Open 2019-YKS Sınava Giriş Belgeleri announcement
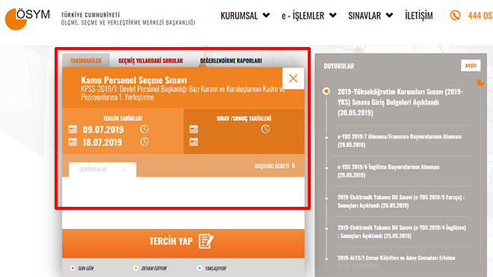Viewport: 493px width, 277px height. pyautogui.click(x=400, y=102)
